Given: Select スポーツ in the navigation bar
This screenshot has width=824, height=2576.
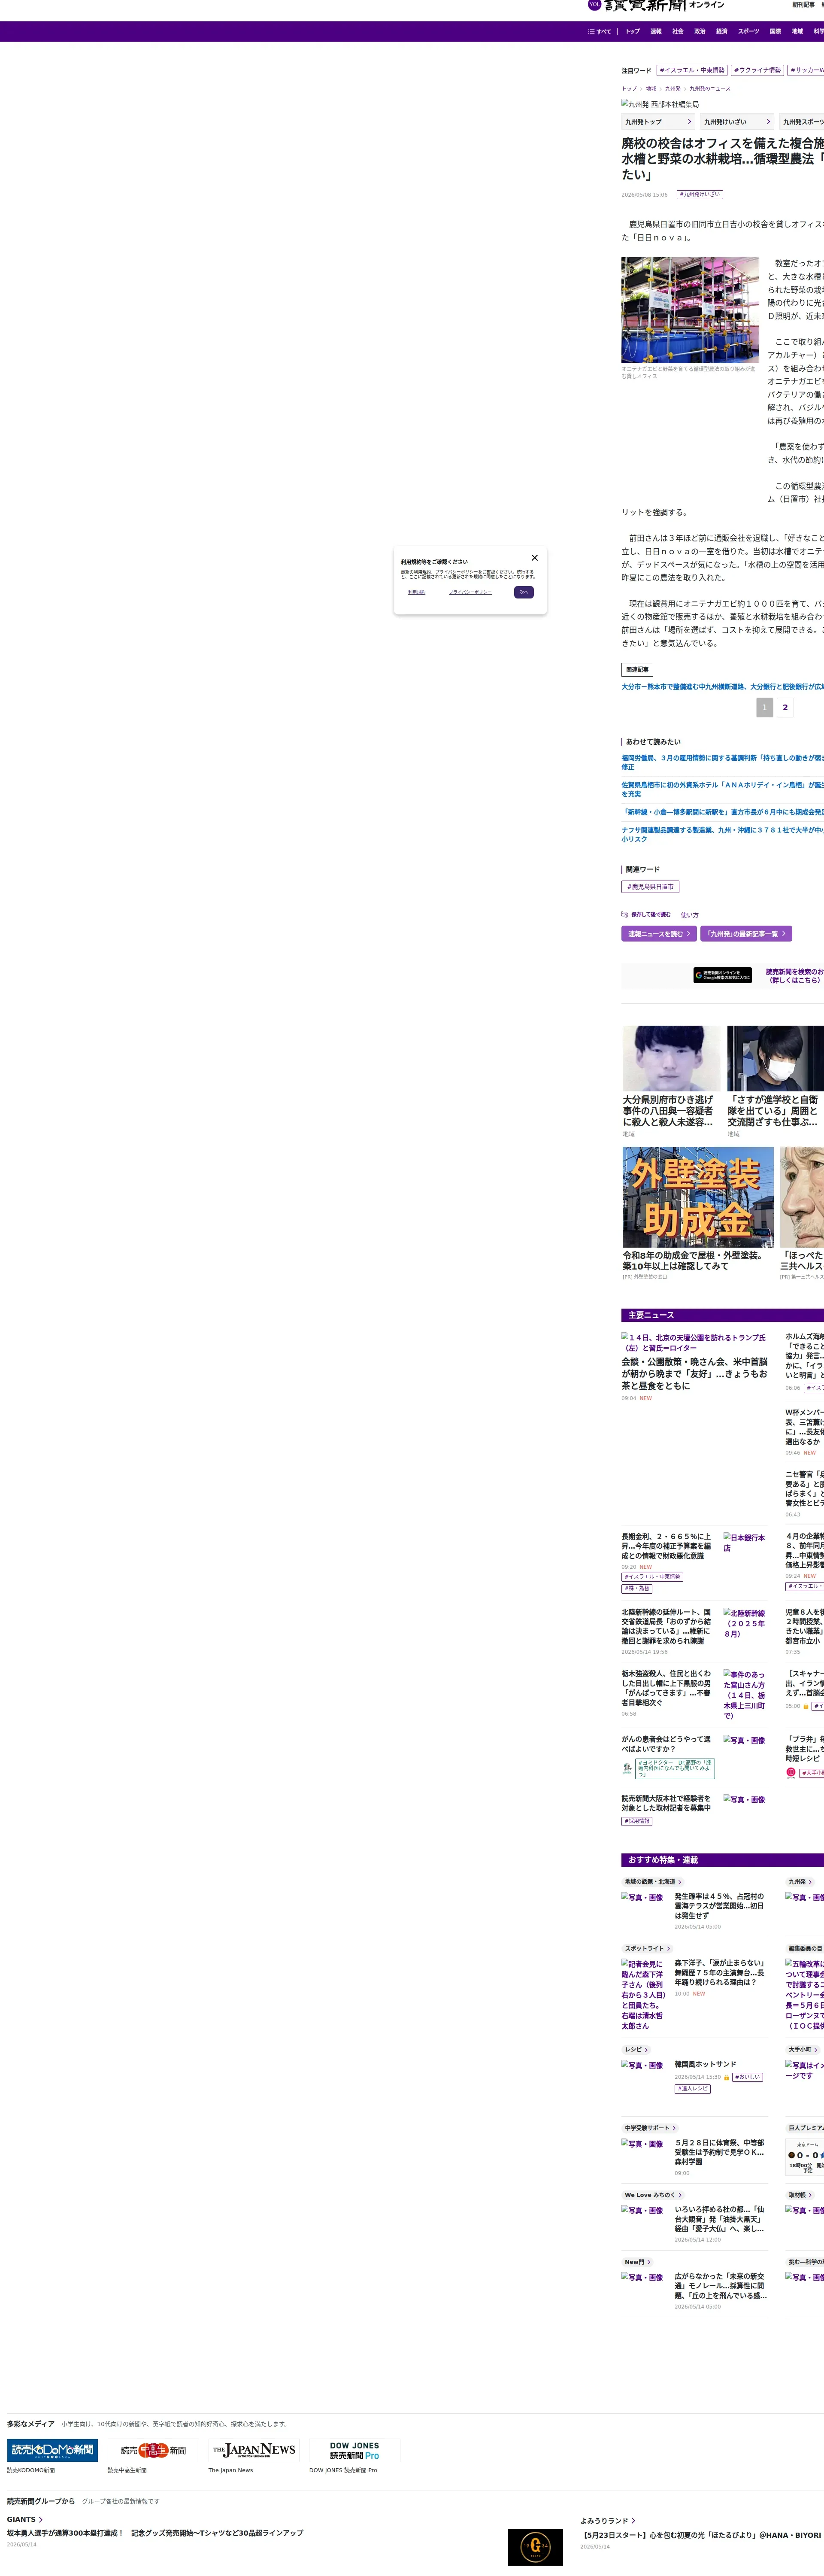Looking at the screenshot, I should pyautogui.click(x=749, y=31).
